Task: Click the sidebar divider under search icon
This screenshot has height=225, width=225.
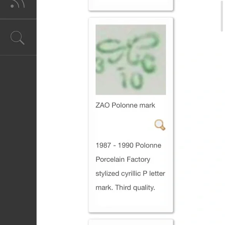Action: [x=18, y=55]
